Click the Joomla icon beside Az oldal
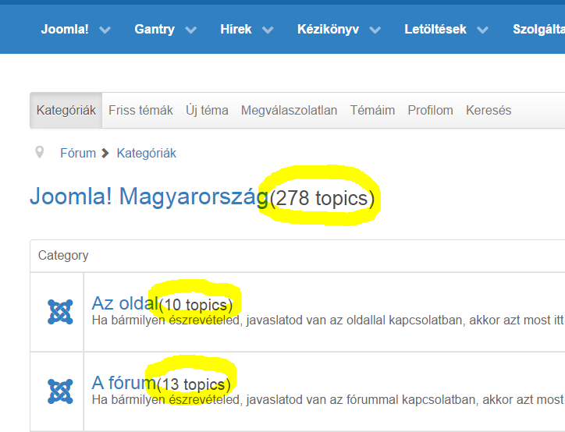The image size is (565, 432). (60, 312)
